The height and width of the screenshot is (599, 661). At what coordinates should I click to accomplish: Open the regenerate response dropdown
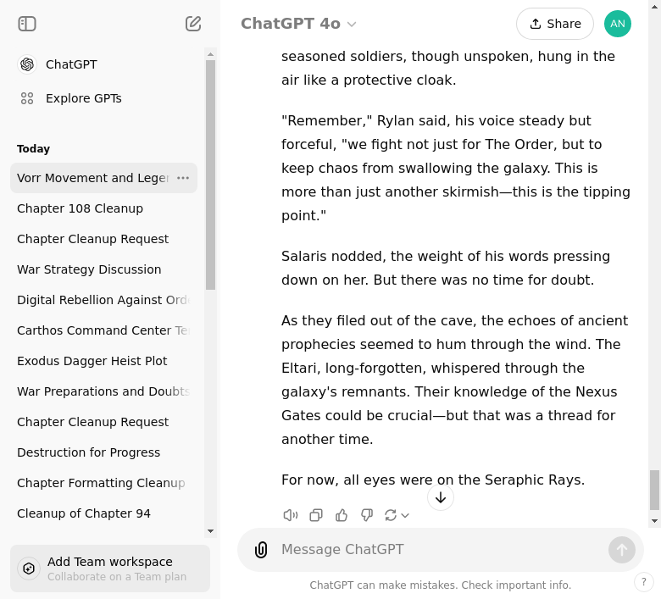(397, 515)
